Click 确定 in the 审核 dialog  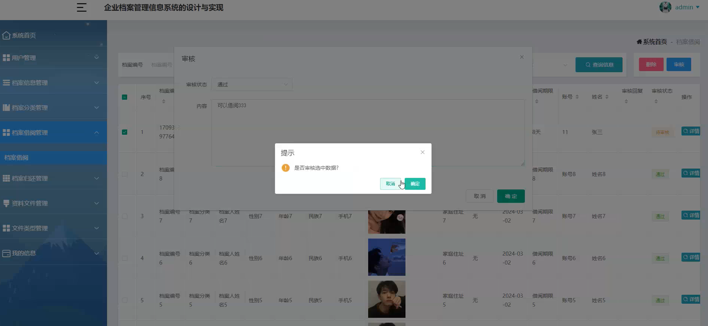(x=511, y=196)
